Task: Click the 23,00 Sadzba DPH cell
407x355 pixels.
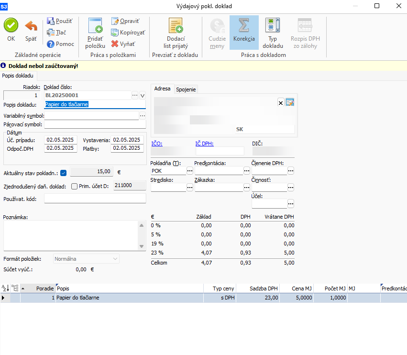Action: pyautogui.click(x=257, y=298)
